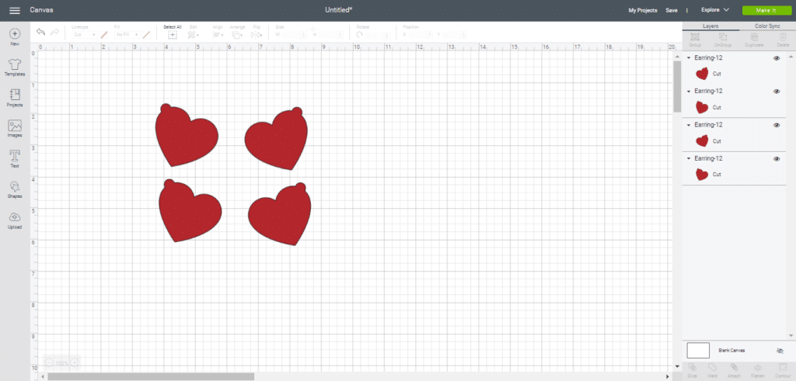Viewport: 796px width, 381px height.
Task: Collapse the first Earring-12 layer group
Action: click(x=689, y=58)
